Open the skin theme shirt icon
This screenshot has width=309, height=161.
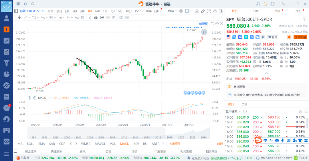[x=273, y=4]
